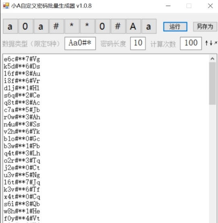Select password line k3v#**6#Tf
The height and width of the screenshot is (223, 218).
(22, 190)
